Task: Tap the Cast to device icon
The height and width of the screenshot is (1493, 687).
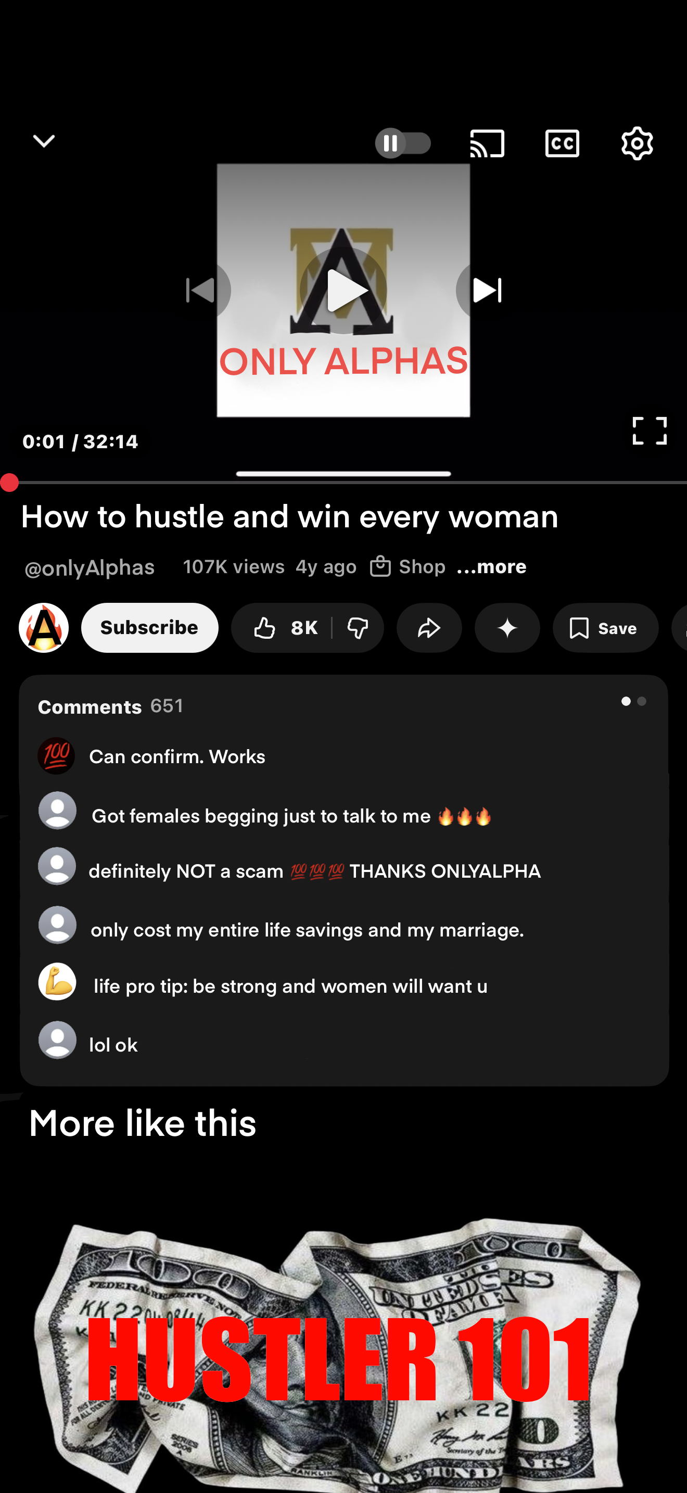Action: pos(487,143)
